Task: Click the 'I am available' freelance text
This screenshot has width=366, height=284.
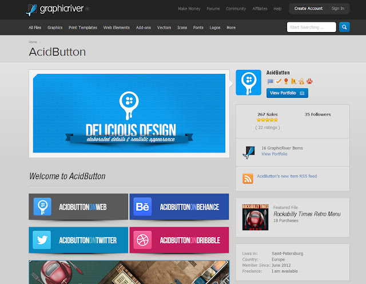Action: coord(285,271)
